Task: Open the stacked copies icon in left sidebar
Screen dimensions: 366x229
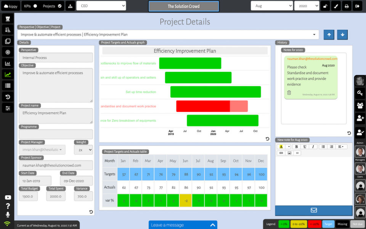Action: click(x=8, y=41)
